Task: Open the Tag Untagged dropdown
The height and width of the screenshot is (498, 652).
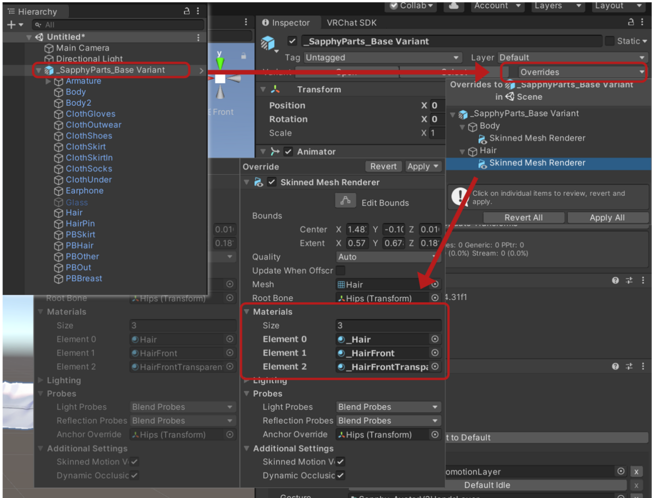Action: pyautogui.click(x=382, y=58)
